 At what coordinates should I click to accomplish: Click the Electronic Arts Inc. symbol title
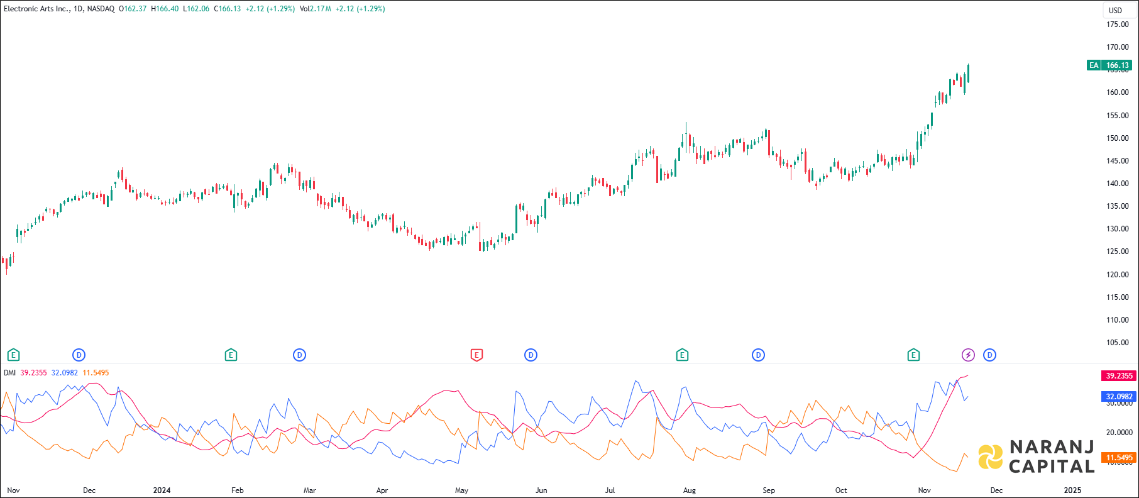point(36,9)
